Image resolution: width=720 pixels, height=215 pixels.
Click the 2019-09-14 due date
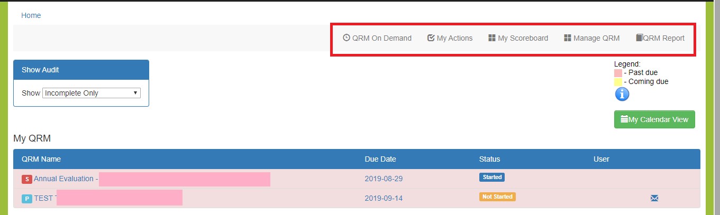point(384,198)
